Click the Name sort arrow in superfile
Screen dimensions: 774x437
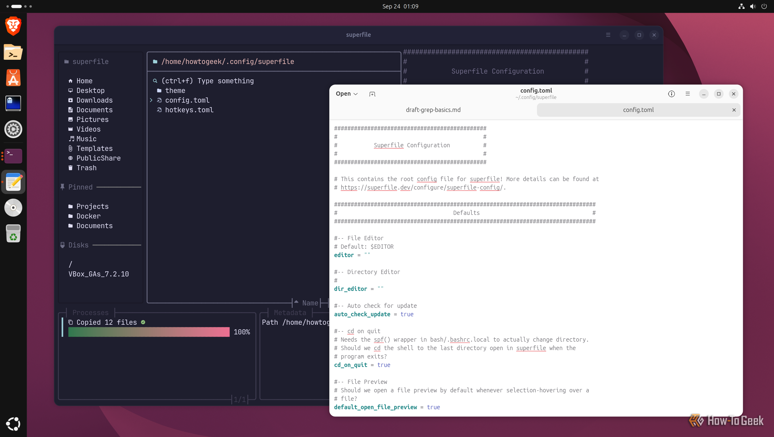pos(296,302)
